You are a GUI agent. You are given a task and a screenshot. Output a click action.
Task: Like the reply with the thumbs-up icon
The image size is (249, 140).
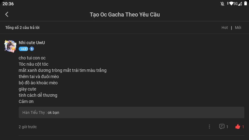238,127
